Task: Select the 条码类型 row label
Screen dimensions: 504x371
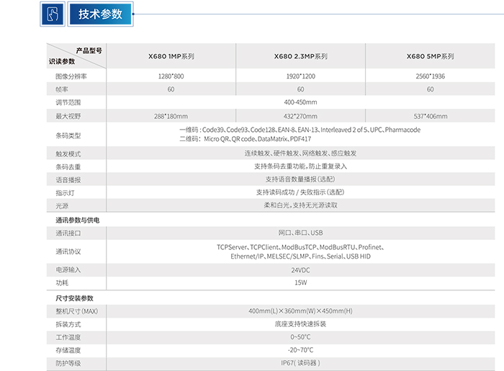Action: pos(68,135)
